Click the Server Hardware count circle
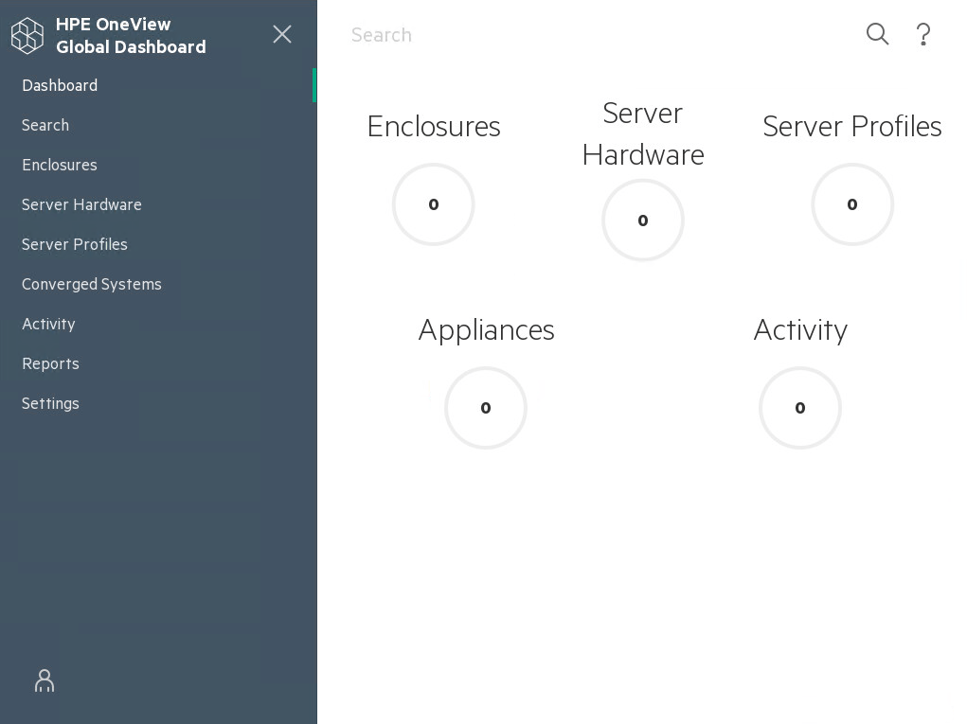The width and height of the screenshot is (967, 724). [x=642, y=220]
